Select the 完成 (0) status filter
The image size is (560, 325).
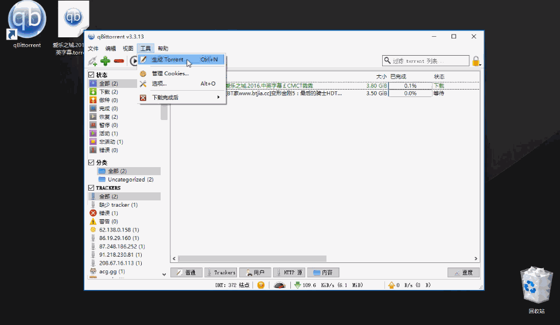108,109
